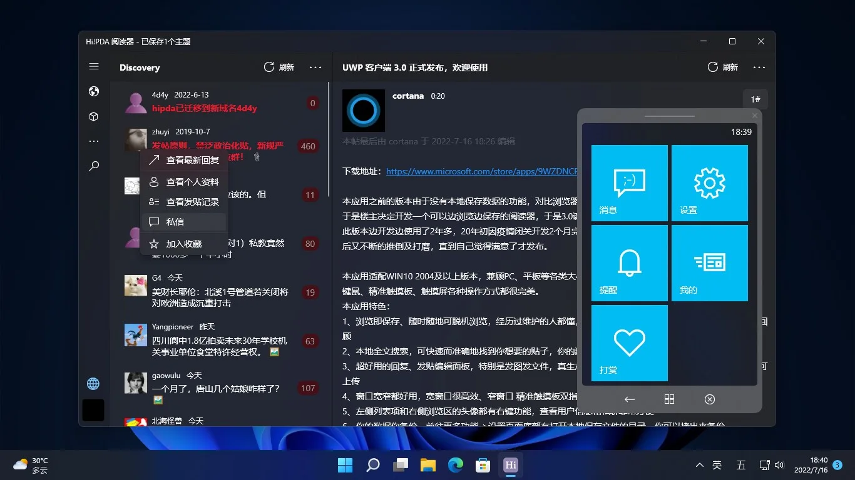Open thread hipda已迁移到新域名4d4y
The width and height of the screenshot is (855, 480).
point(205,108)
